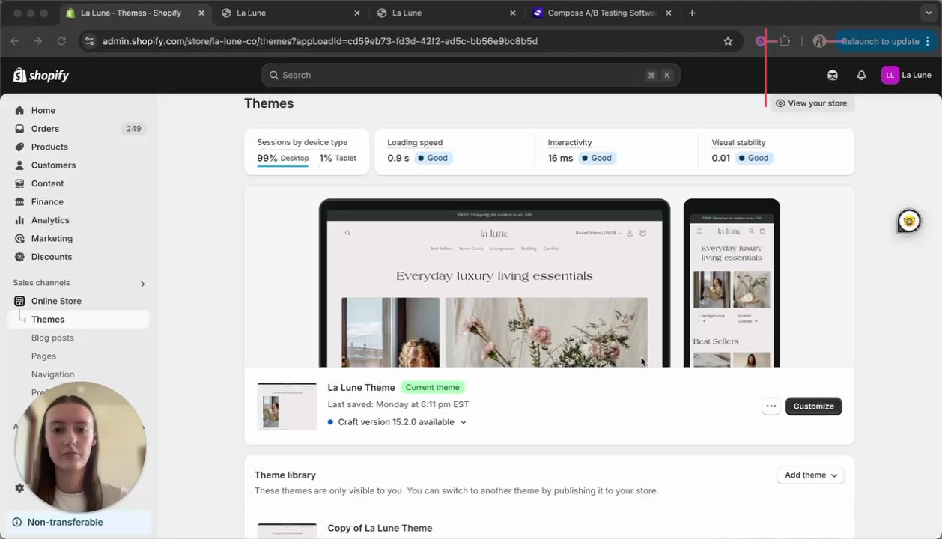Click the Visual stability Good badge
Image resolution: width=942 pixels, height=539 pixels.
pyautogui.click(x=754, y=158)
